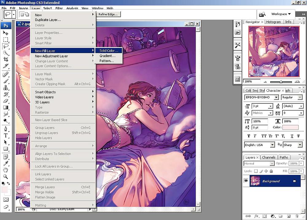Click the Refine Edge button
Image resolution: width=307 pixels, height=220 pixels.
[108, 14]
